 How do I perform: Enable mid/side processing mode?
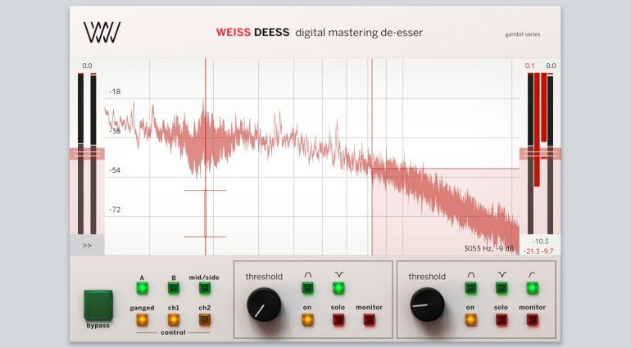[204, 288]
